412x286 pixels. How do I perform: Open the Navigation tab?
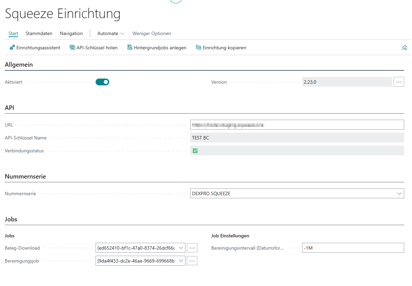click(71, 34)
